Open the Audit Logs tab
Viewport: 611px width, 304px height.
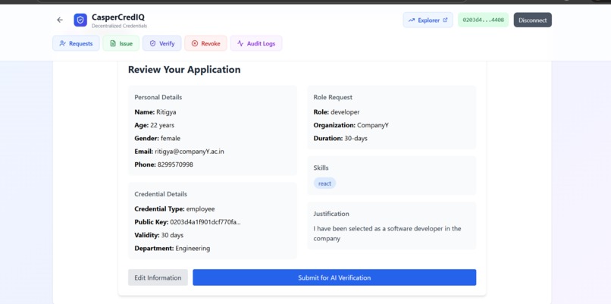click(x=256, y=43)
